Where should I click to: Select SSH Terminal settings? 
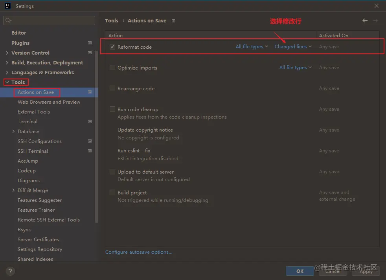click(33, 151)
